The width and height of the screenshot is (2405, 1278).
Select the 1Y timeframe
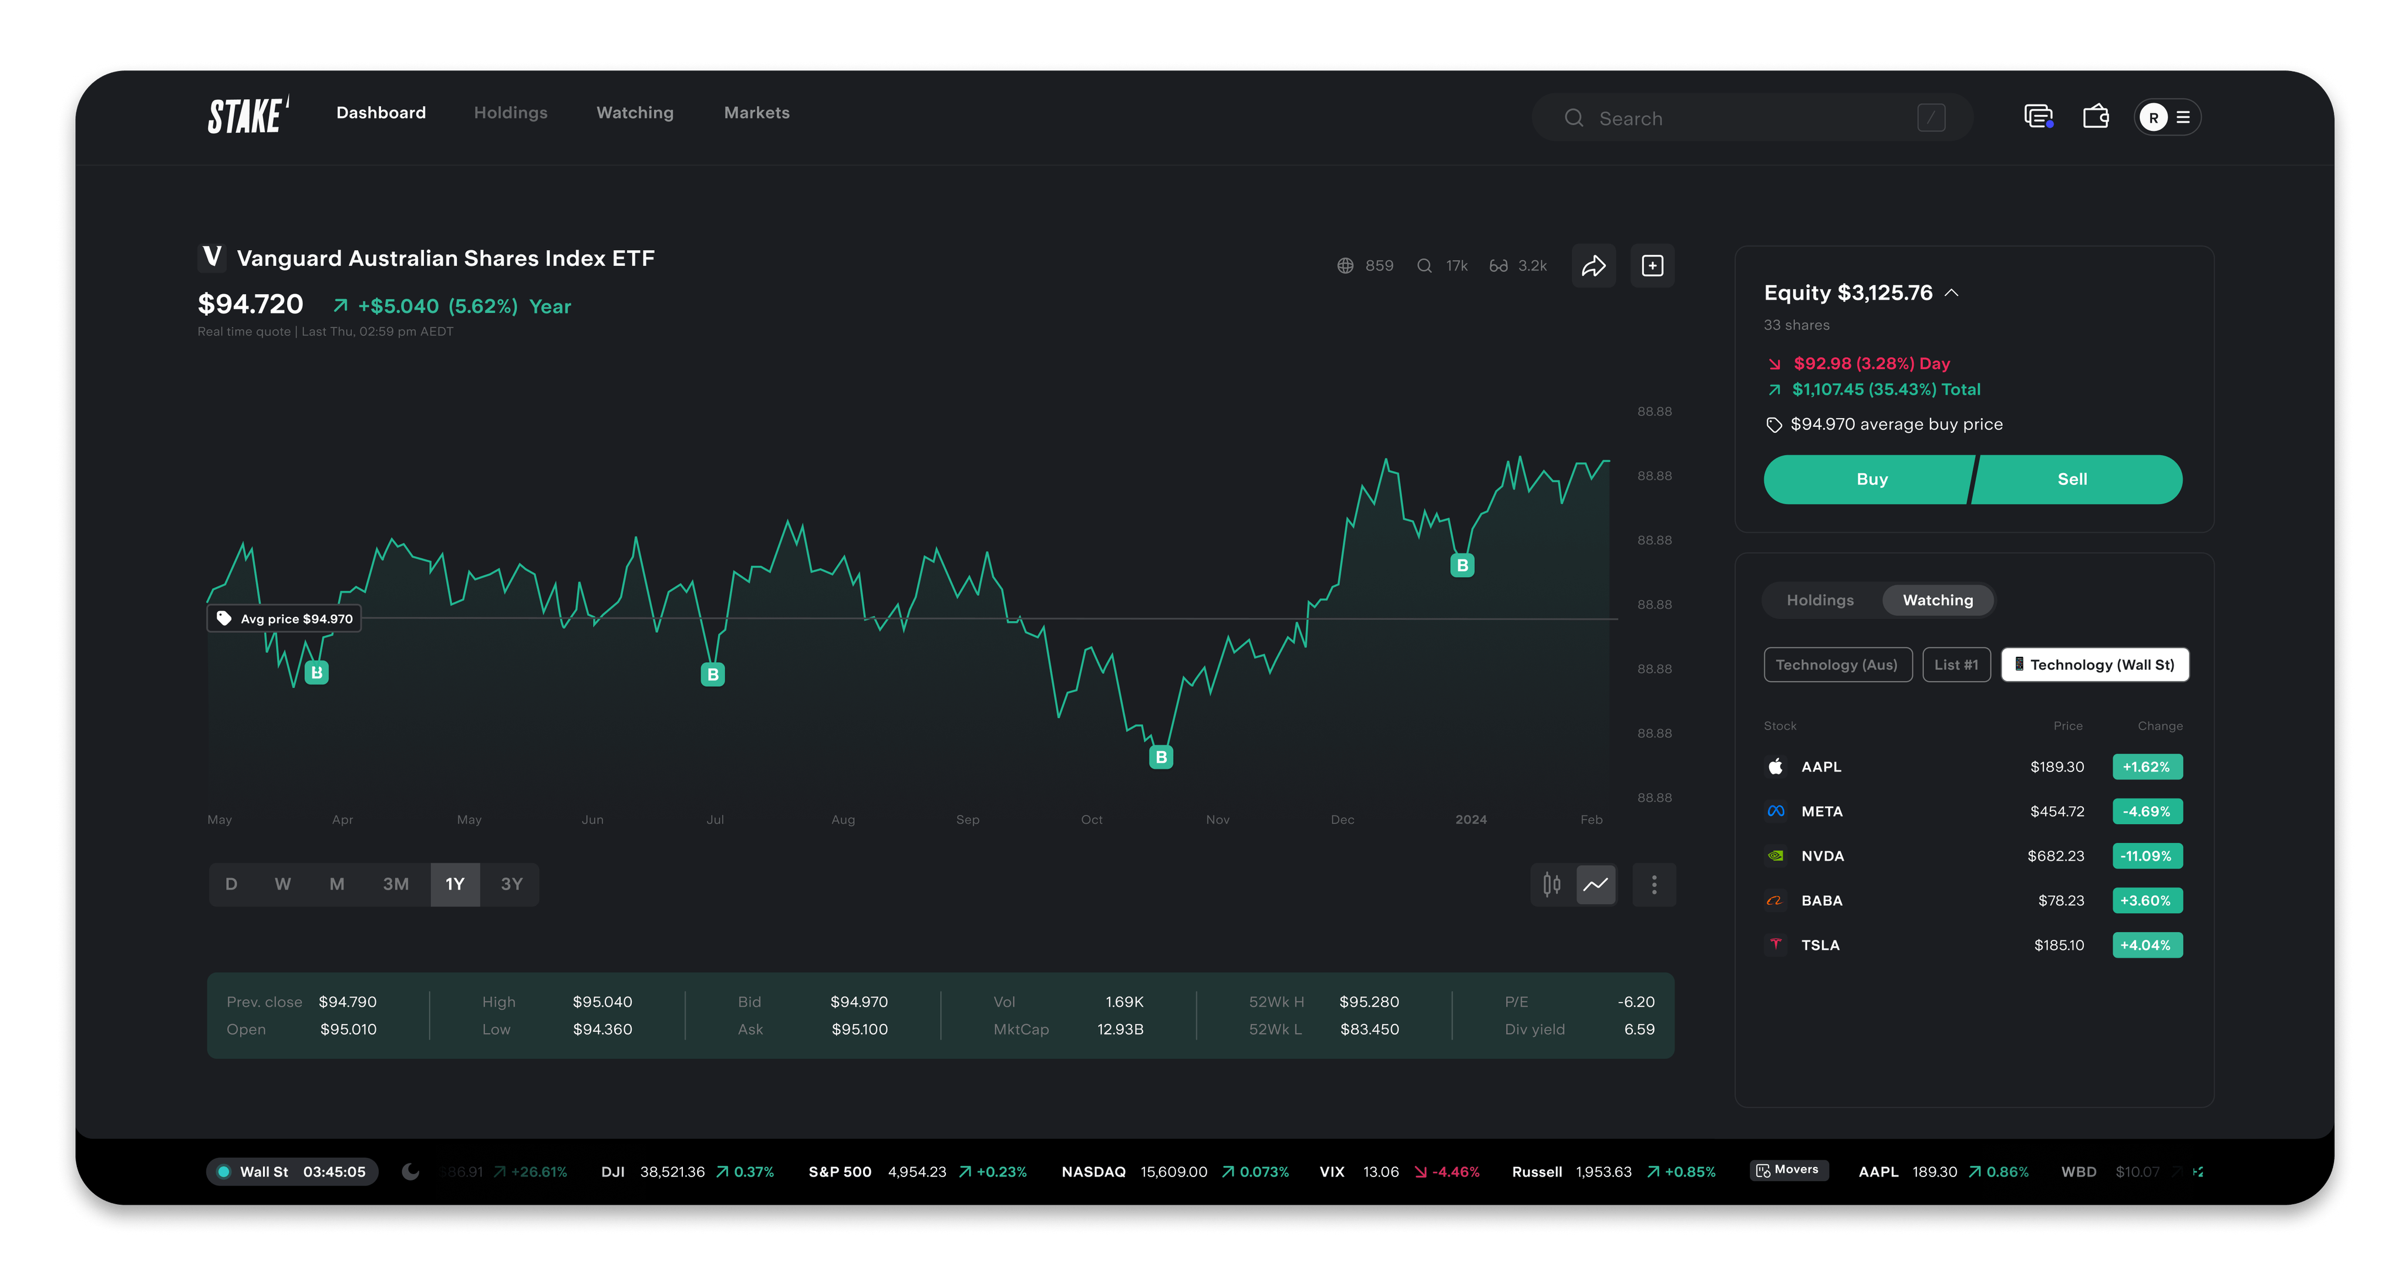pos(454,884)
